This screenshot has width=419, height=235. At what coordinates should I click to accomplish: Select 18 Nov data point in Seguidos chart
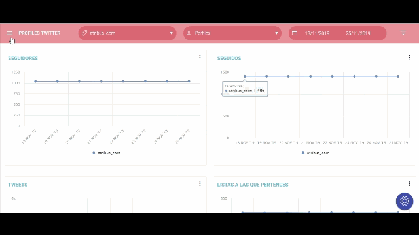(244, 76)
